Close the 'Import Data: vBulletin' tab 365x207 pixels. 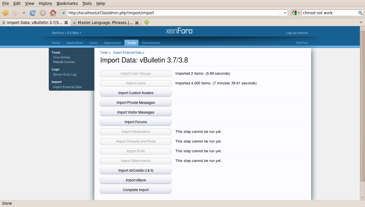[x=66, y=23]
